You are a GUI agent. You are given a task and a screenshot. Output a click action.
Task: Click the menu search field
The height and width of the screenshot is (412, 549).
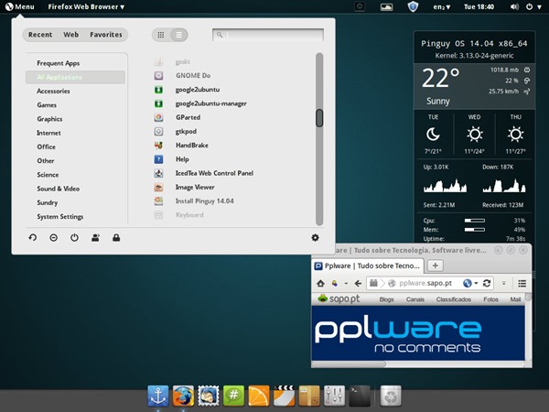point(268,35)
